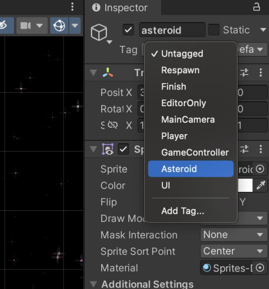Click the white Color swatch
This screenshot has height=289, width=269.
click(x=245, y=185)
